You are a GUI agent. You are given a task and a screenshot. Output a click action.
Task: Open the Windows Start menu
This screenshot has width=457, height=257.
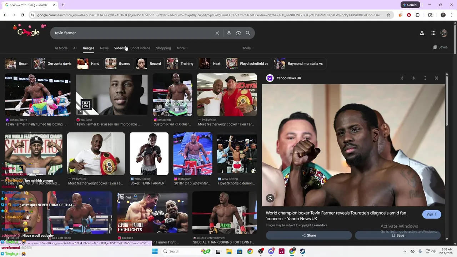(x=155, y=251)
